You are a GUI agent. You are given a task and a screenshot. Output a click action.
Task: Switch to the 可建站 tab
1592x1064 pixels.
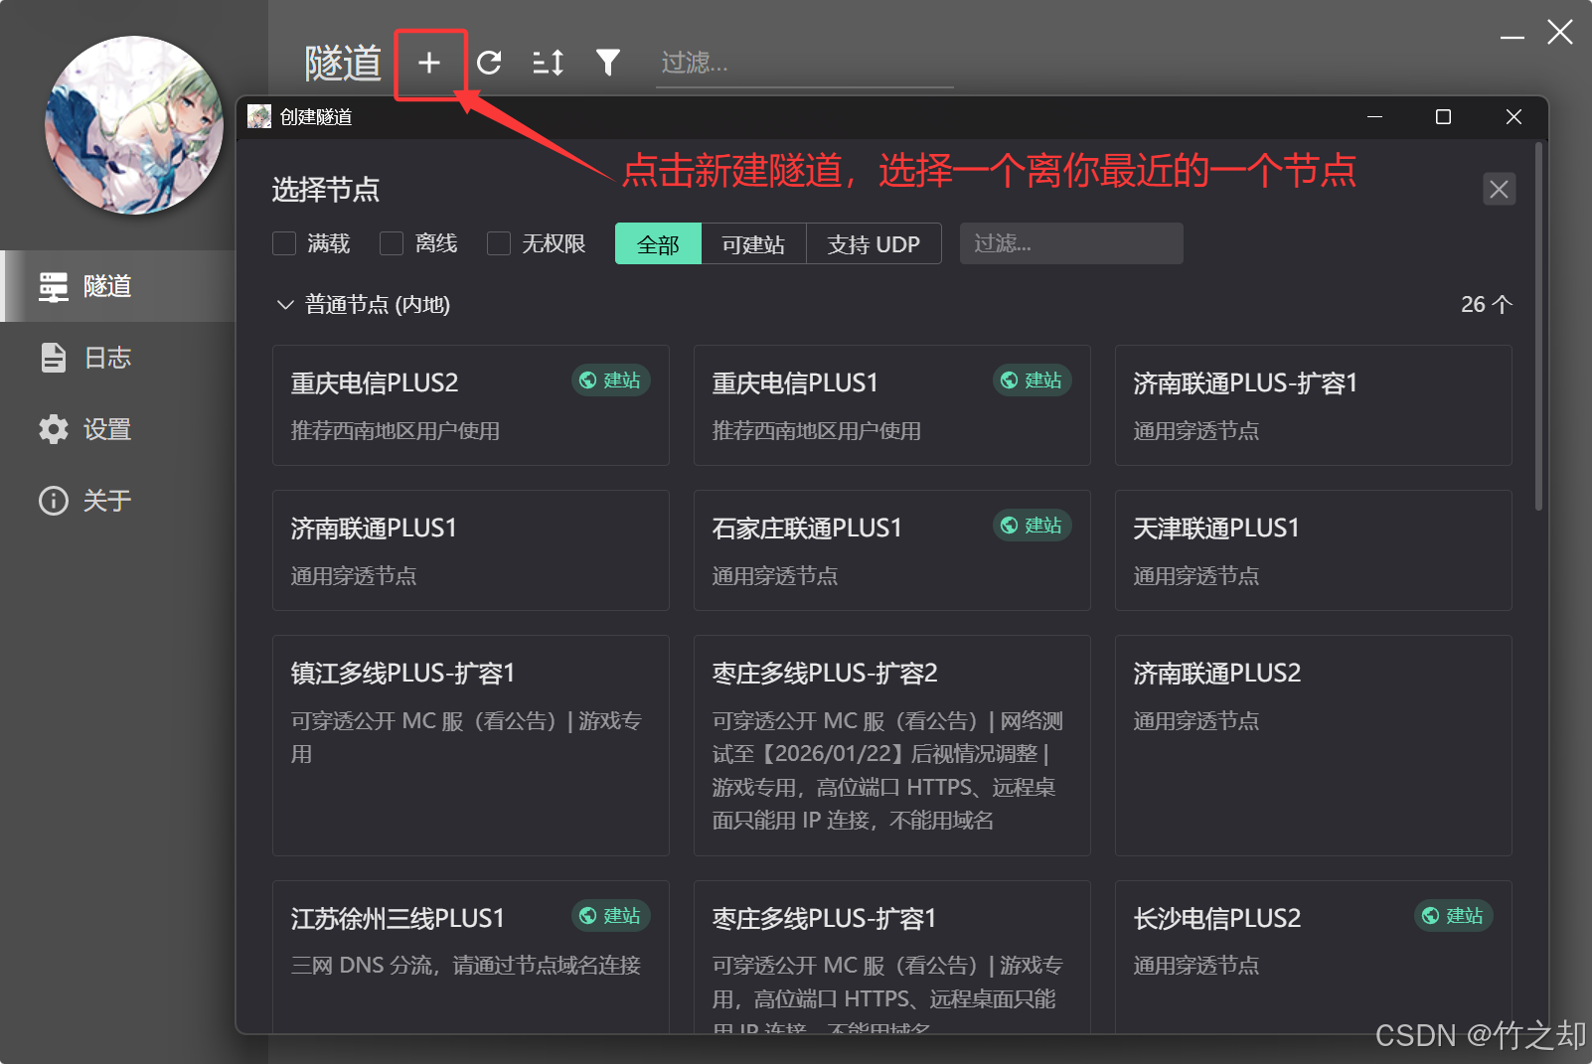point(753,243)
